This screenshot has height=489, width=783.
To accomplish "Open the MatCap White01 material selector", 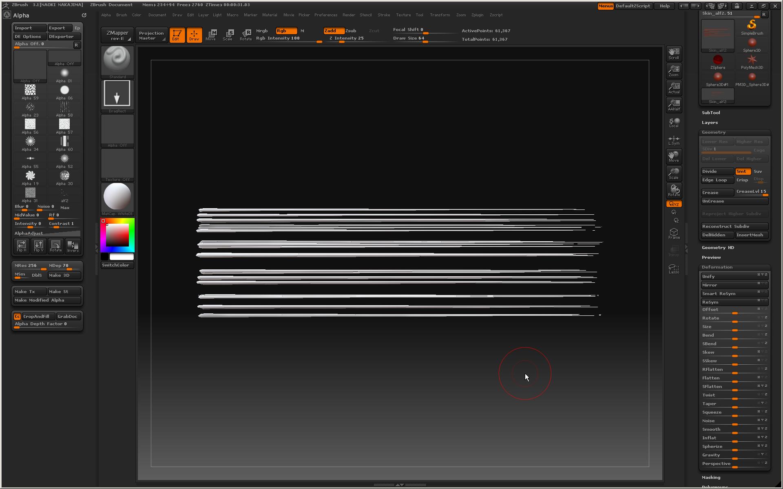I will 117,199.
